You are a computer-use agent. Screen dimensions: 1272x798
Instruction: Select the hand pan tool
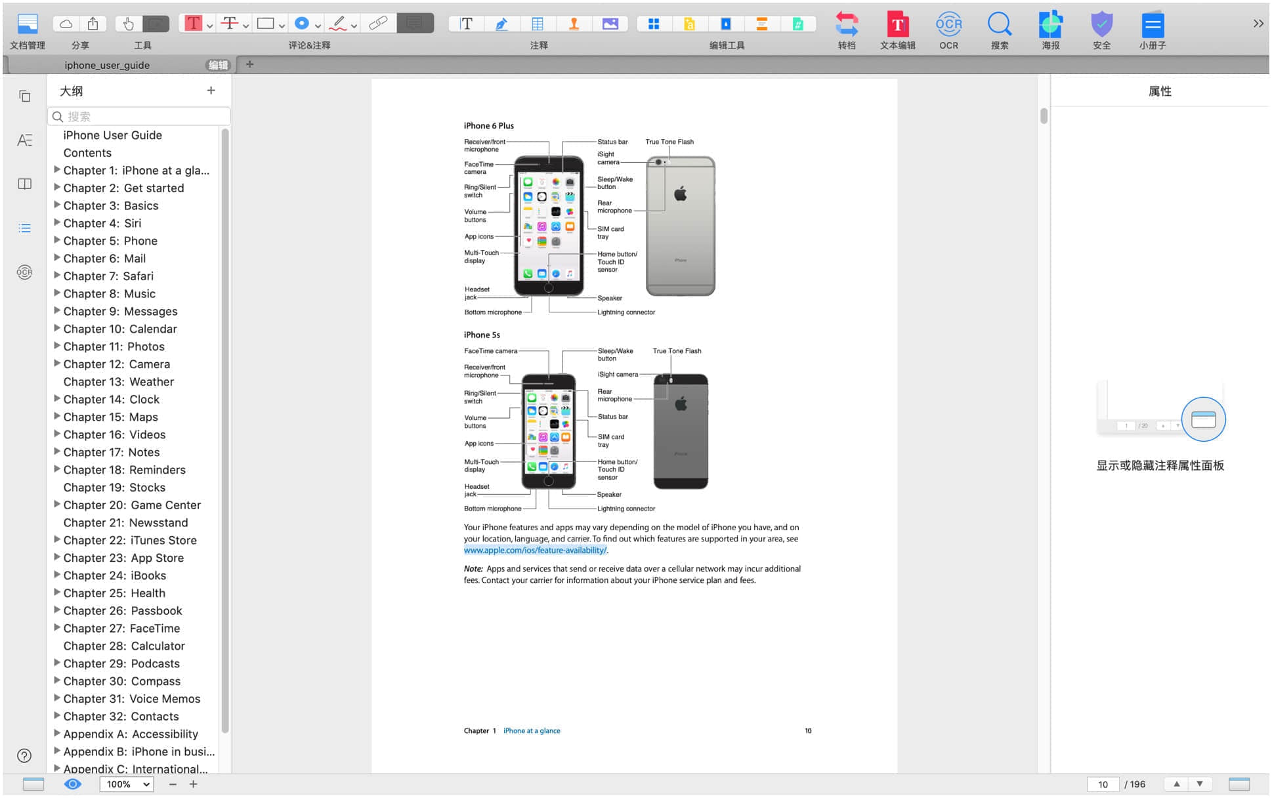[x=128, y=24]
